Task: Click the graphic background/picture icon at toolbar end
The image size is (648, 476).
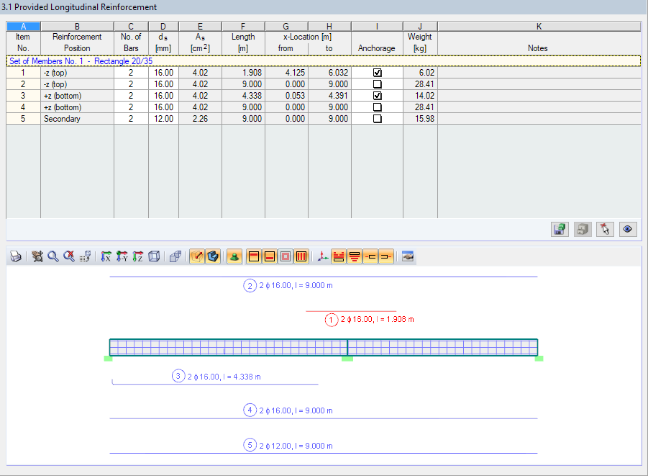Action: tap(407, 256)
